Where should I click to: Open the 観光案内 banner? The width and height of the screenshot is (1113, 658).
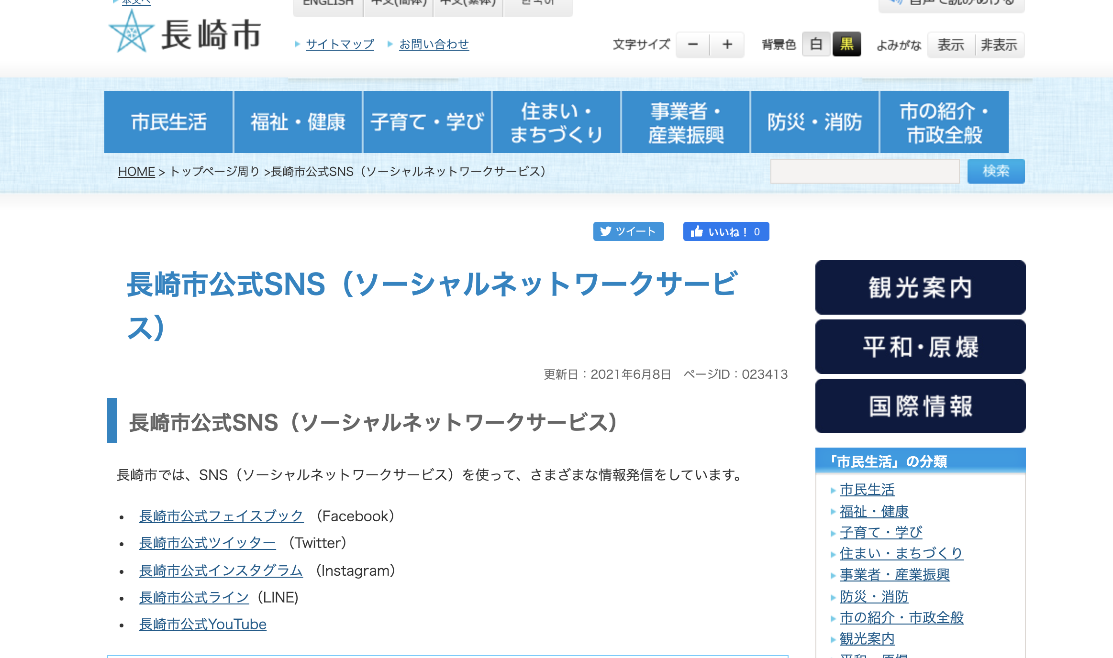point(920,287)
